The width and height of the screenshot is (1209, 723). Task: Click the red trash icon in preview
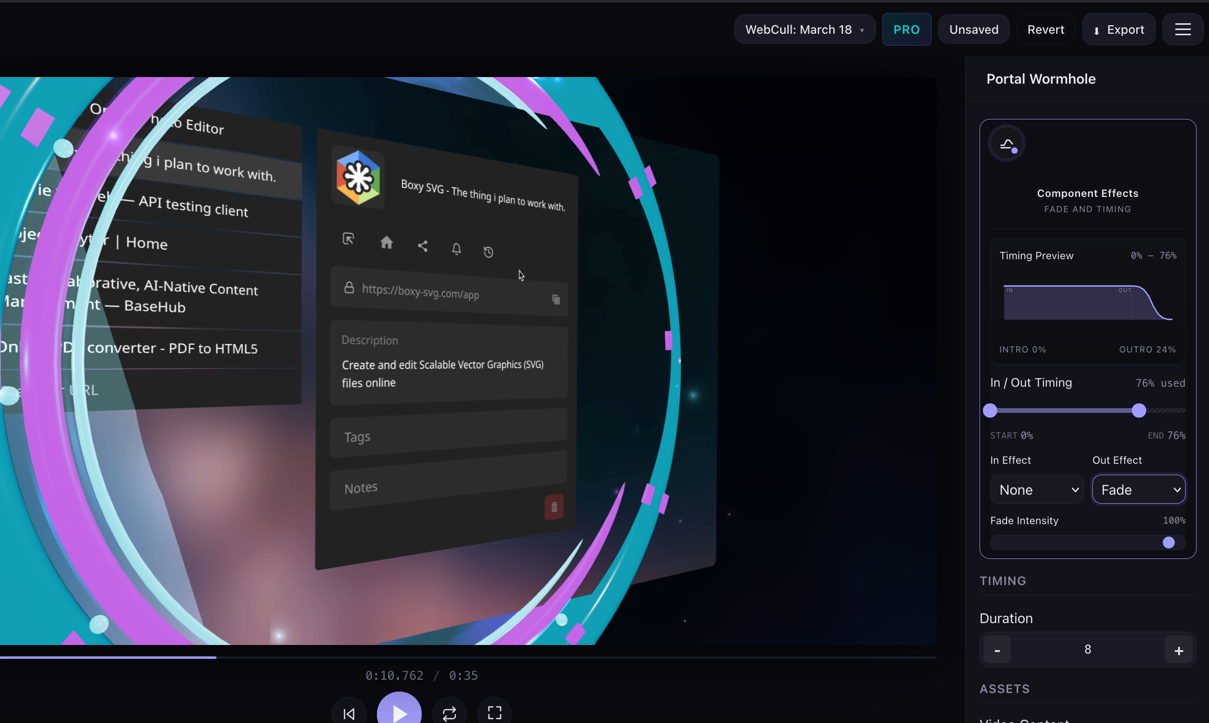pyautogui.click(x=554, y=507)
